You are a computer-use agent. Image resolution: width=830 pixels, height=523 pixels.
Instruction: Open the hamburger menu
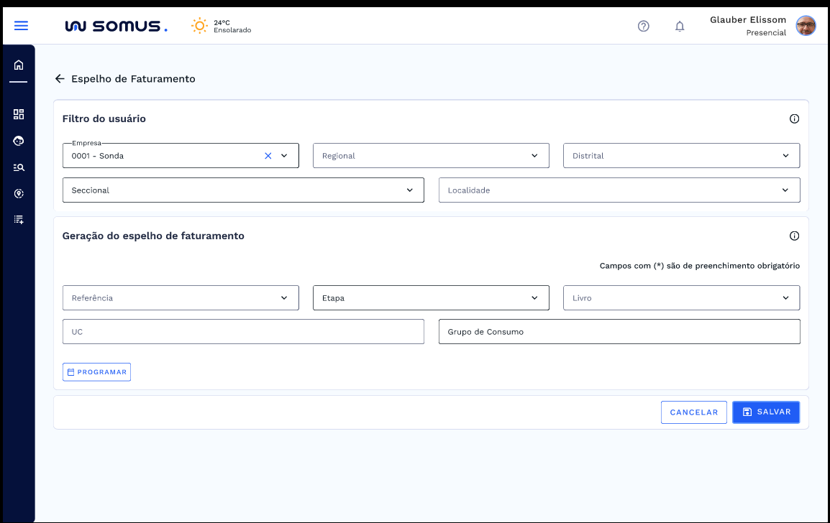point(21,26)
